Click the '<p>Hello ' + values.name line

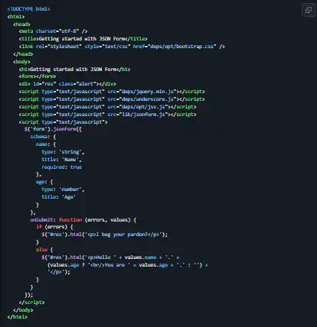pos(110,257)
